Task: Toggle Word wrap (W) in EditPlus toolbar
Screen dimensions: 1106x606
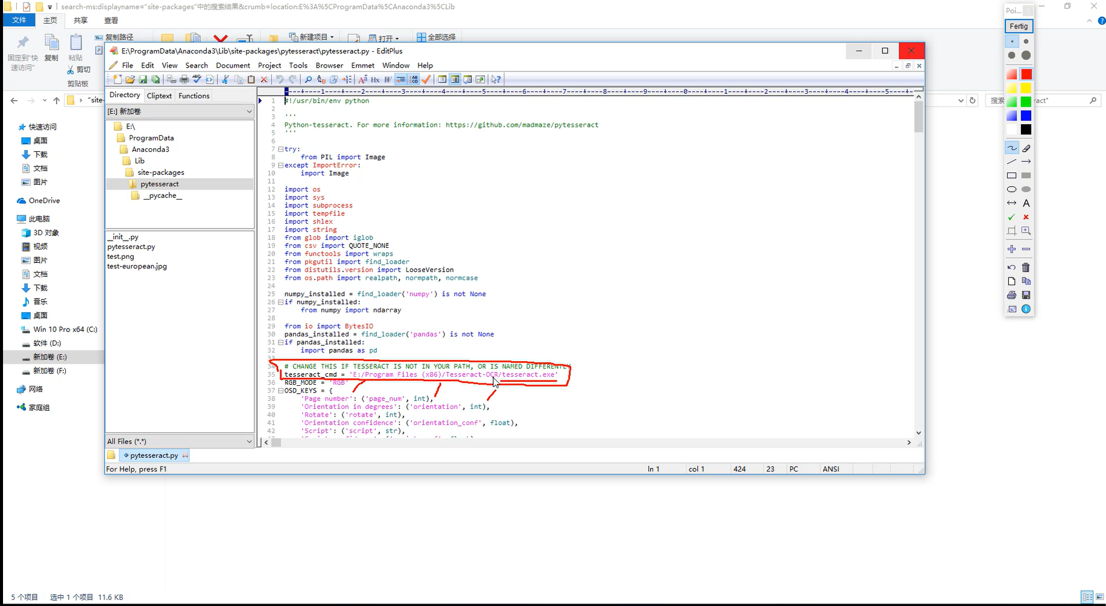Action: 387,80
